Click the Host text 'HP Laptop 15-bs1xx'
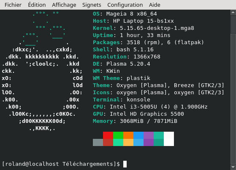Screen dimensions: 236x170 (144, 21)
